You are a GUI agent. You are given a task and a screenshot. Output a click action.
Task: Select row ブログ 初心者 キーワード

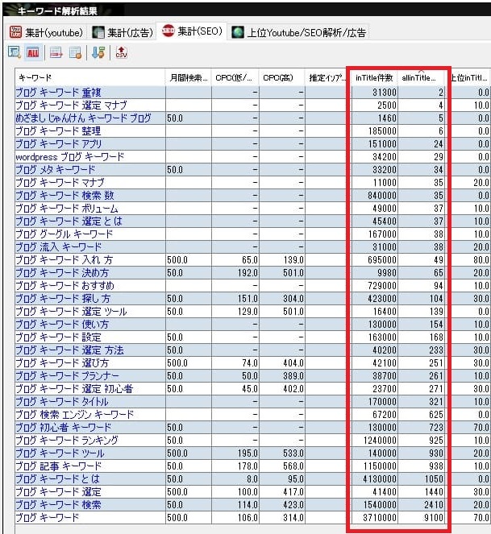pyautogui.click(x=252, y=428)
